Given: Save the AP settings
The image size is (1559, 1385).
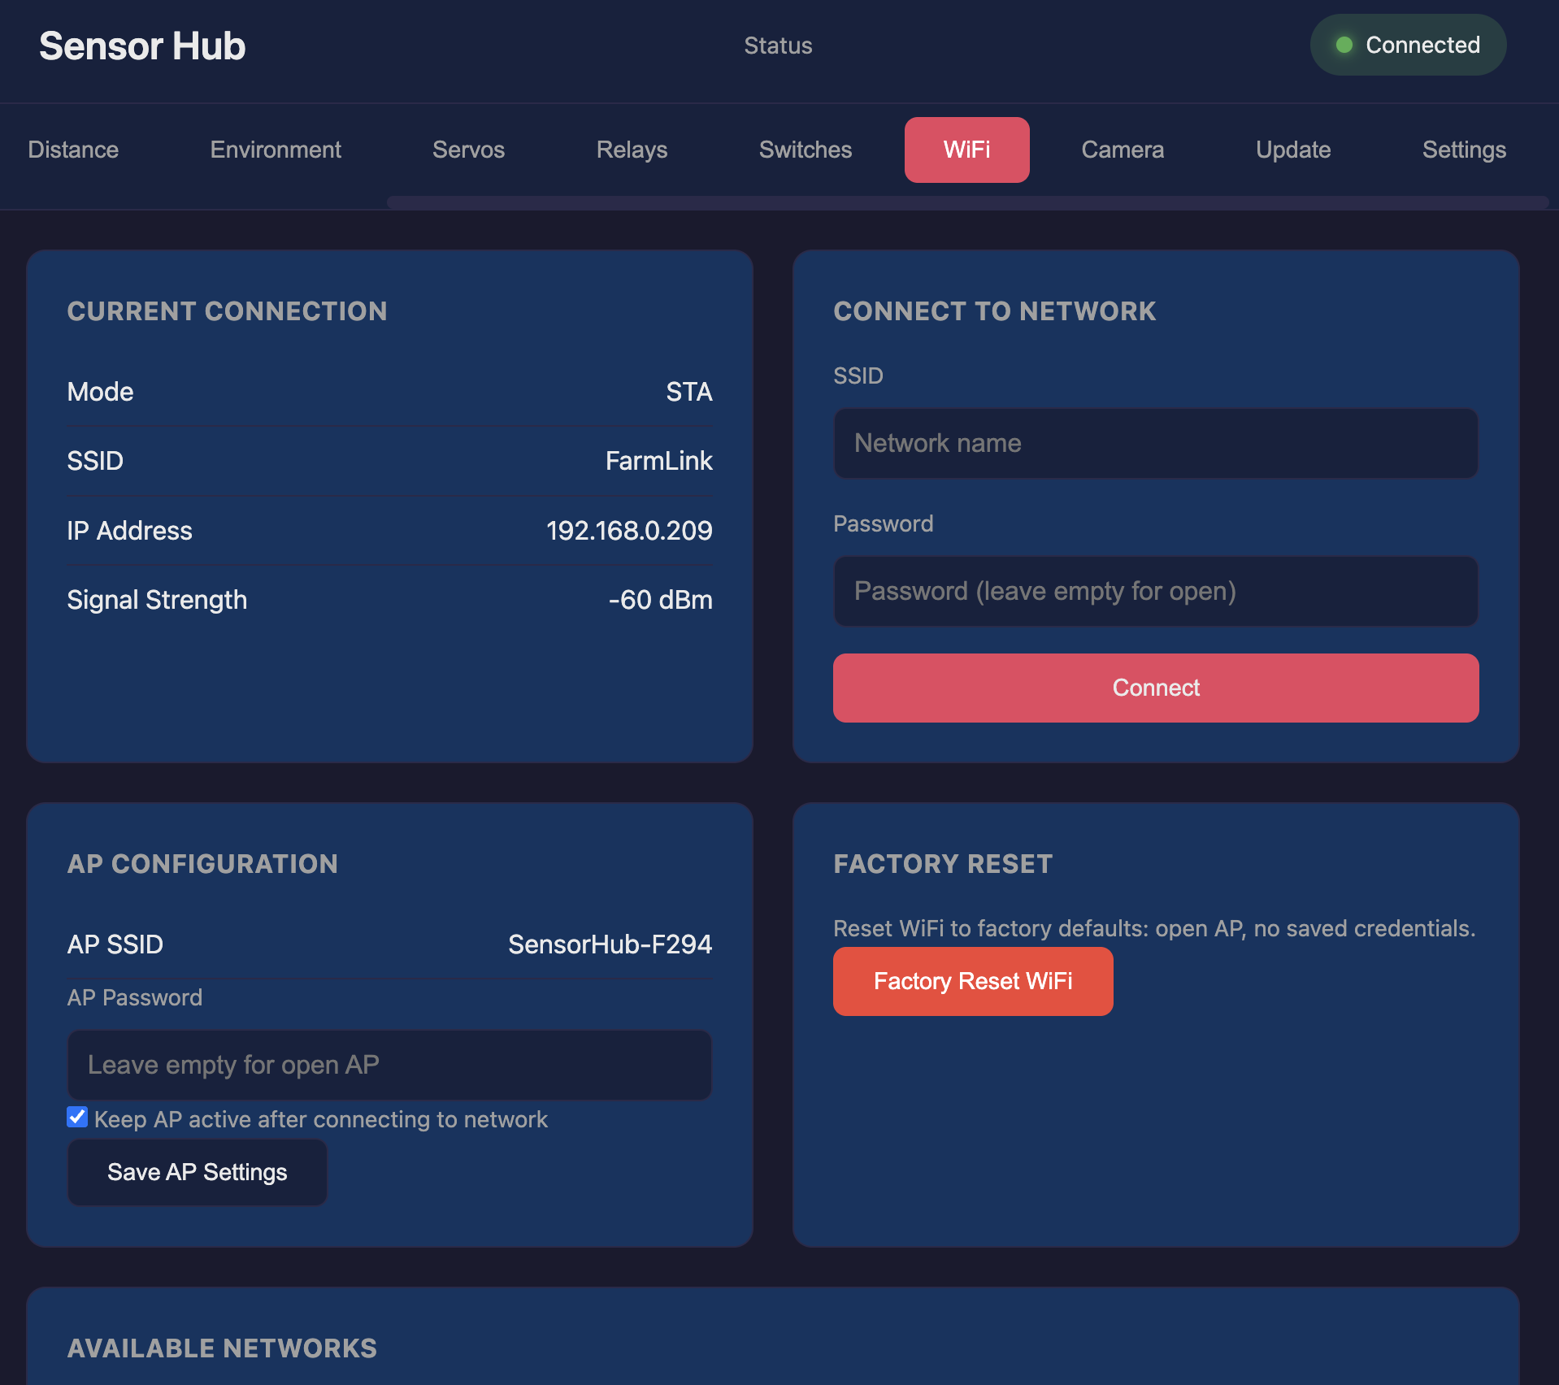Looking at the screenshot, I should (x=198, y=1172).
